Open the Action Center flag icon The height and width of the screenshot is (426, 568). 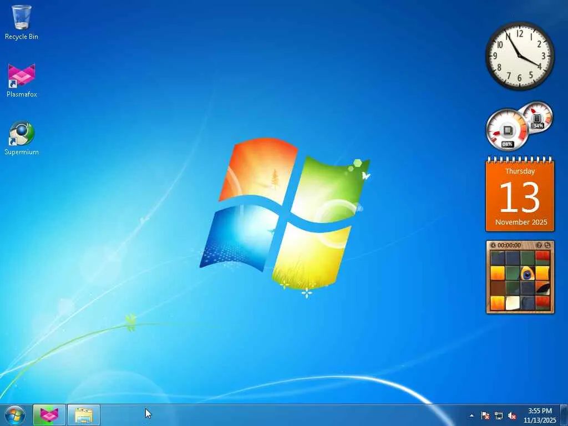pos(485,415)
